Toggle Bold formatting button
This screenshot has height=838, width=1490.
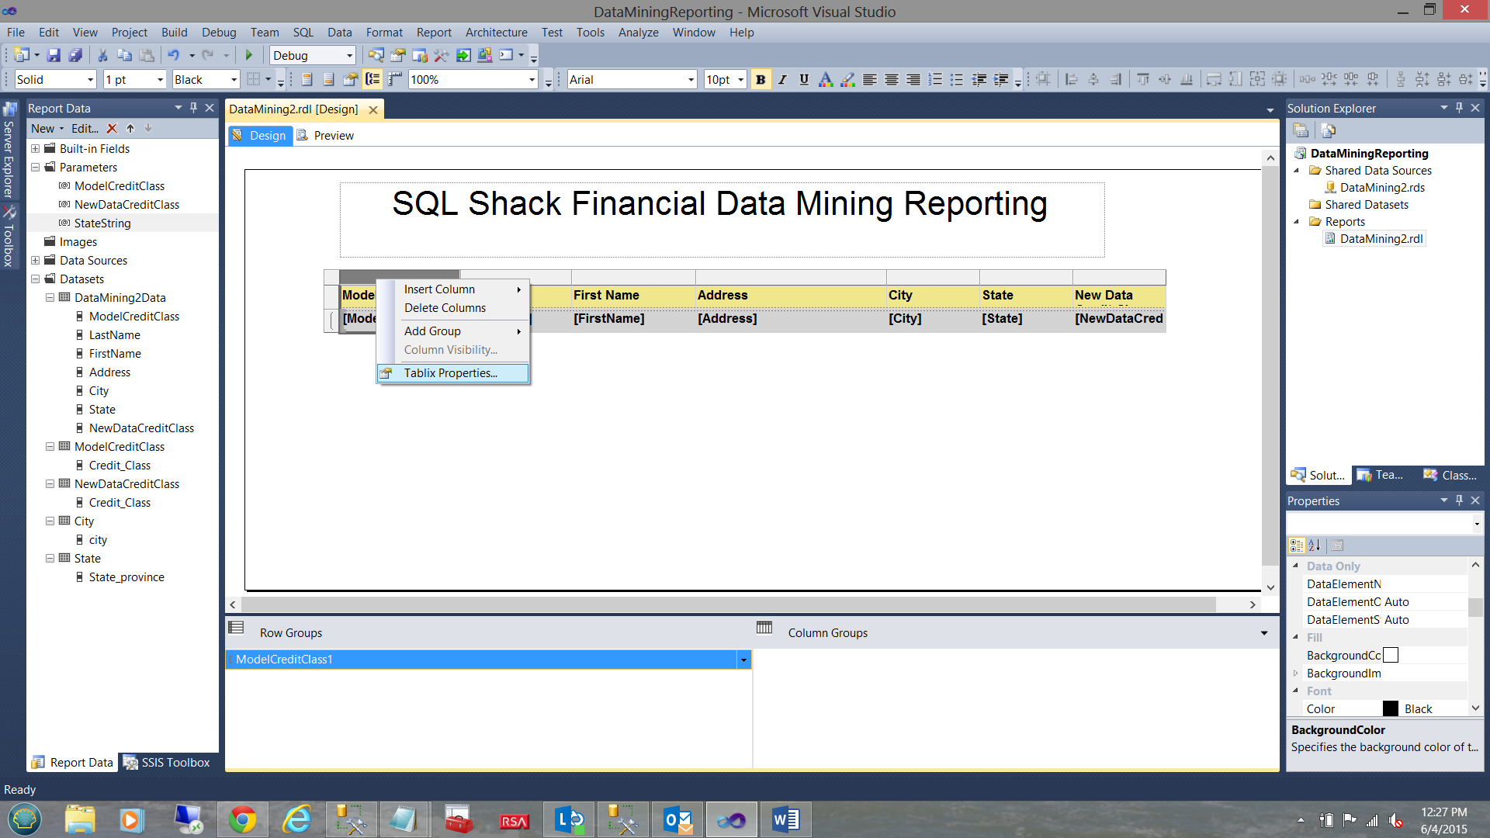coord(761,79)
